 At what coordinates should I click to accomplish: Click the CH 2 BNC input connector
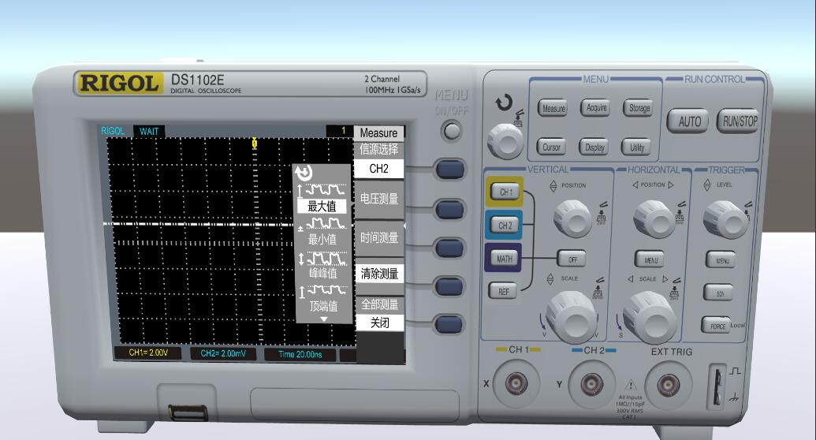click(x=592, y=384)
